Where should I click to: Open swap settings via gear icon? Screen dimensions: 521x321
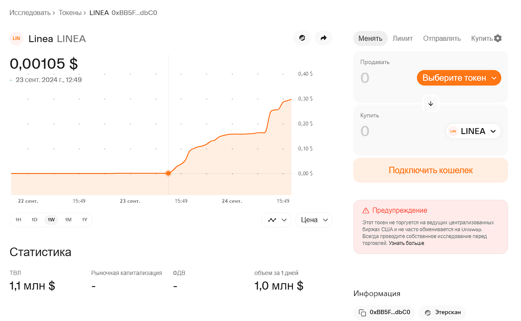pyautogui.click(x=498, y=38)
